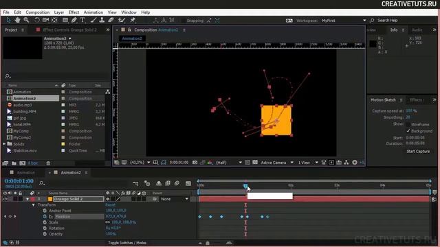
Task: Open the Composition menu
Action: pyautogui.click(x=38, y=12)
